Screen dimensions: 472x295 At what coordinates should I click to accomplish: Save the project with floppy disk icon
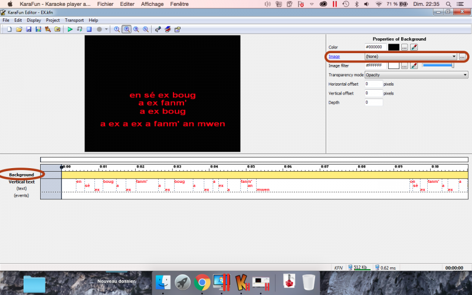coord(28,29)
